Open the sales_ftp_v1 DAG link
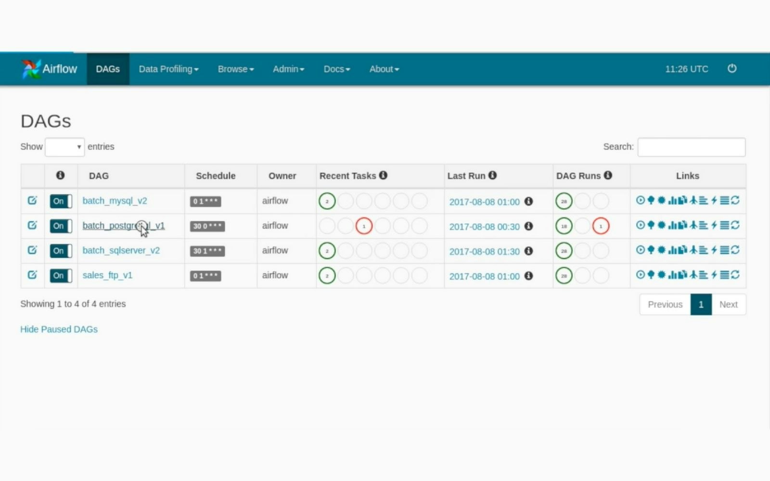Viewport: 770px width, 481px height. point(107,275)
